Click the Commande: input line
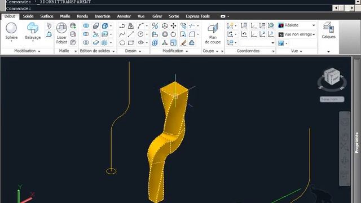Image resolution: width=361 pixels, height=203 pixels. (169, 8)
